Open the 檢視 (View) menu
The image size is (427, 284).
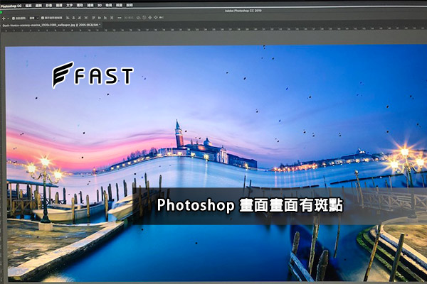click(x=109, y=5)
